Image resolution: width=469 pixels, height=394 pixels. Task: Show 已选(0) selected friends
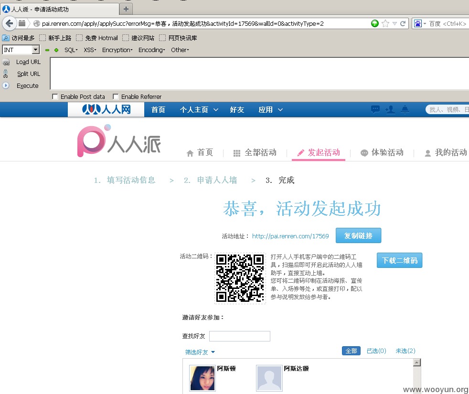(376, 351)
